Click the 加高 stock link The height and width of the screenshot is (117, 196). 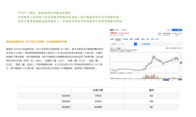tap(94, 61)
